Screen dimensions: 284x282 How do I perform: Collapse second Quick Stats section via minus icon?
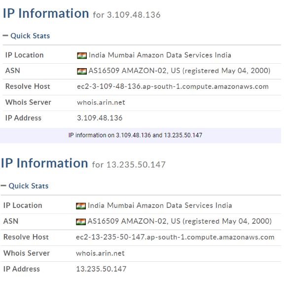tap(3, 186)
